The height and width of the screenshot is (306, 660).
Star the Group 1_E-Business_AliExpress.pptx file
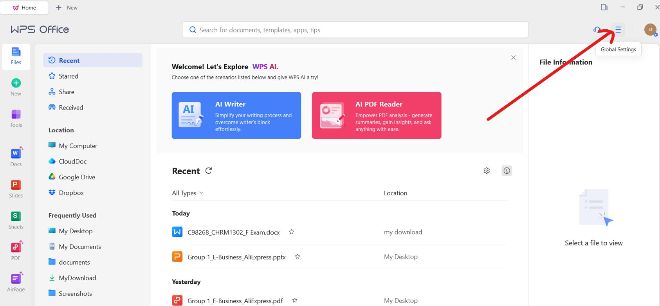298,257
